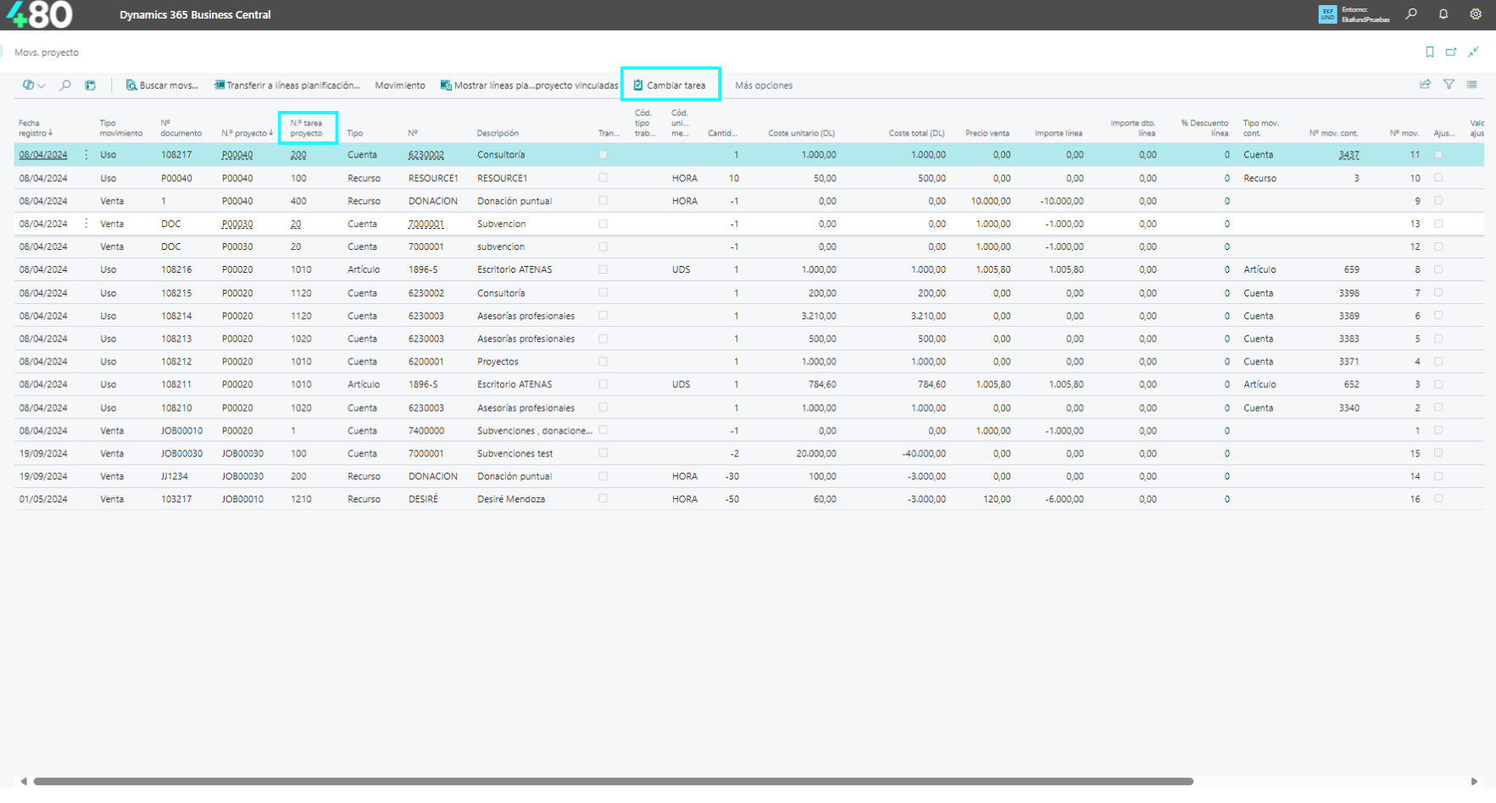Click the Cambiar tarea button
The image size is (1496, 803).
(670, 86)
